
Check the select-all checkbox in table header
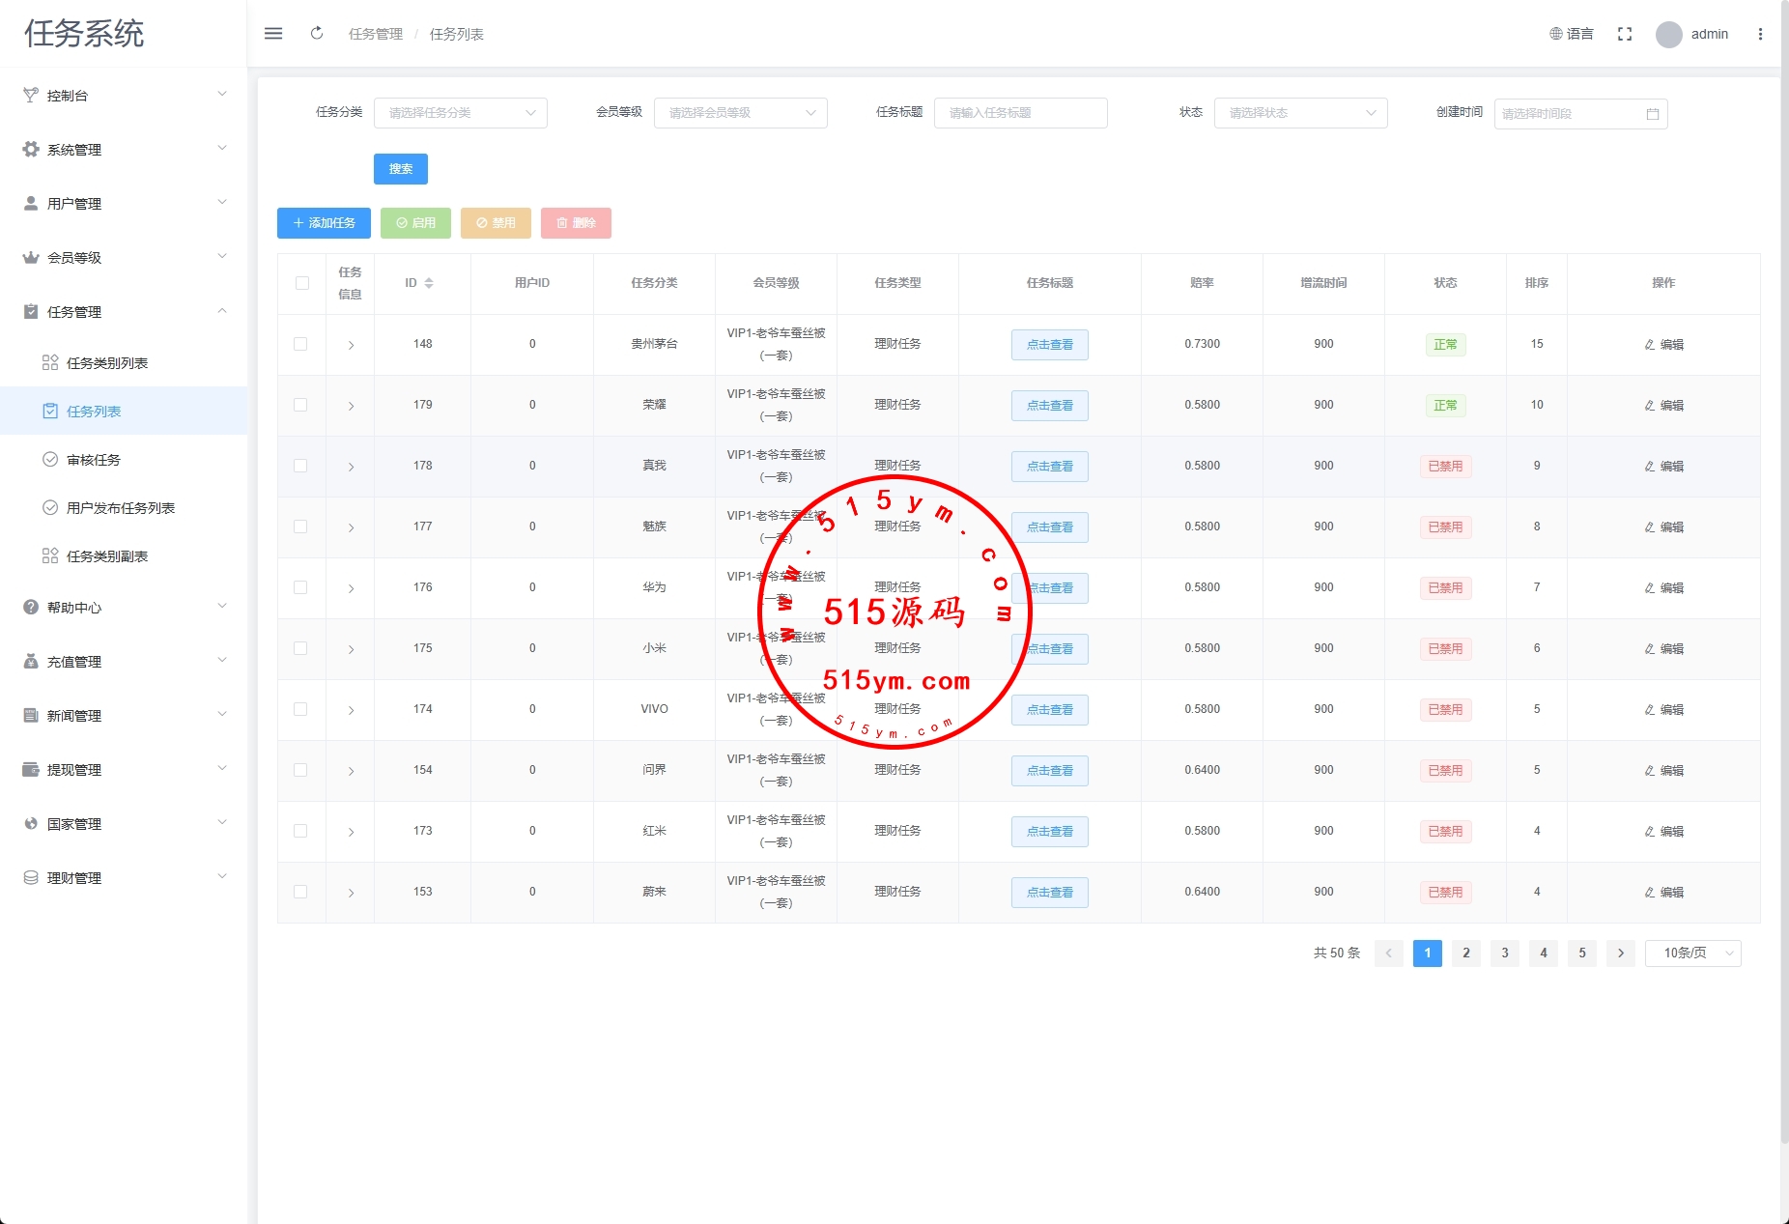point(302,283)
